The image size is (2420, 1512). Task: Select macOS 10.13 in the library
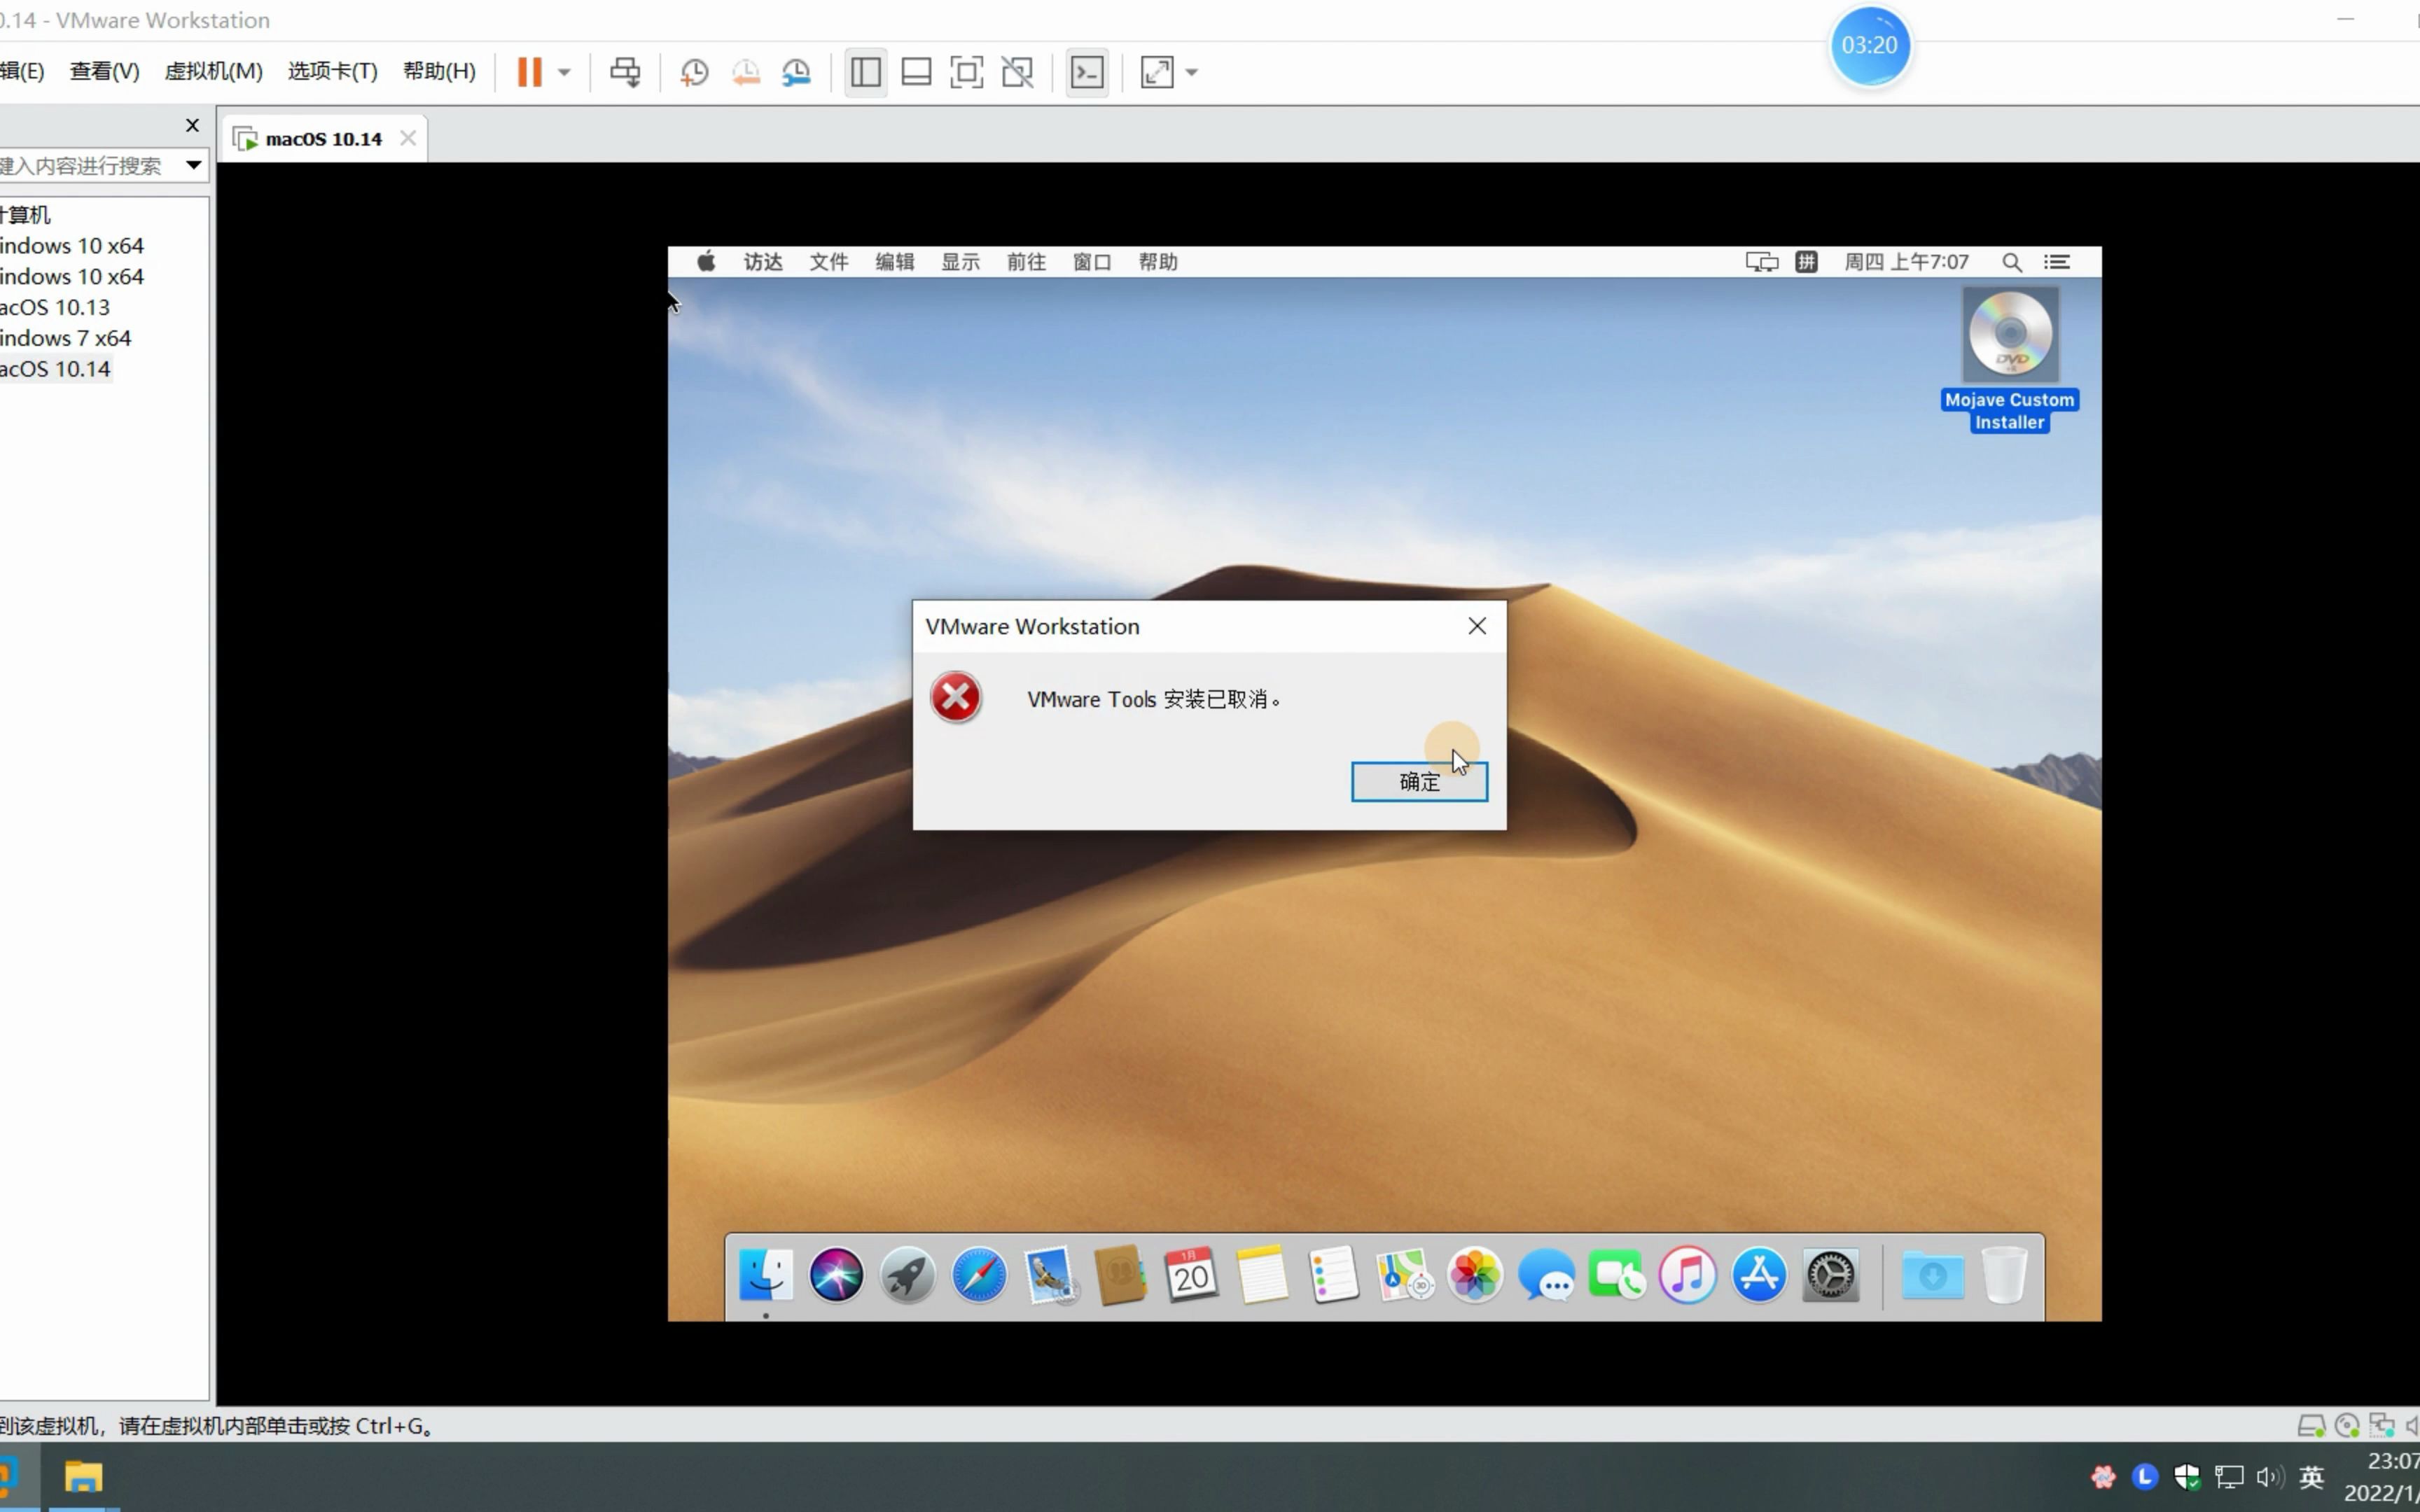[55, 307]
